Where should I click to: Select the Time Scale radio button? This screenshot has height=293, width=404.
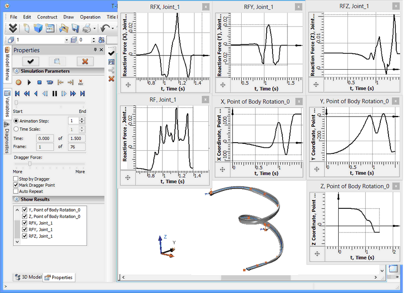point(16,130)
